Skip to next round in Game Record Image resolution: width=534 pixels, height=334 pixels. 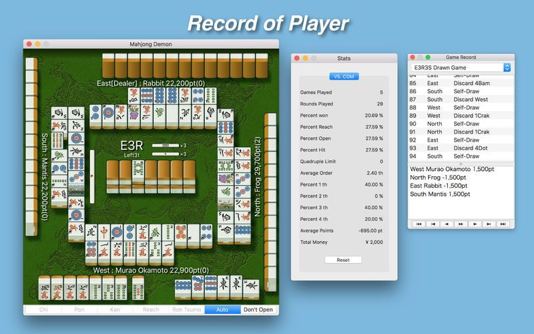(489, 224)
